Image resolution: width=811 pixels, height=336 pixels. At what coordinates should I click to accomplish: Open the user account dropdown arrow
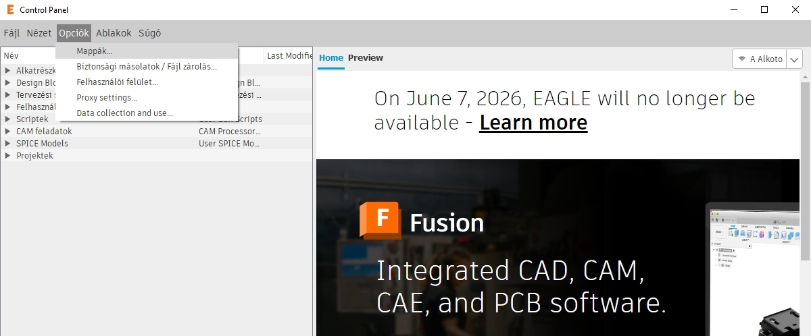tap(795, 59)
